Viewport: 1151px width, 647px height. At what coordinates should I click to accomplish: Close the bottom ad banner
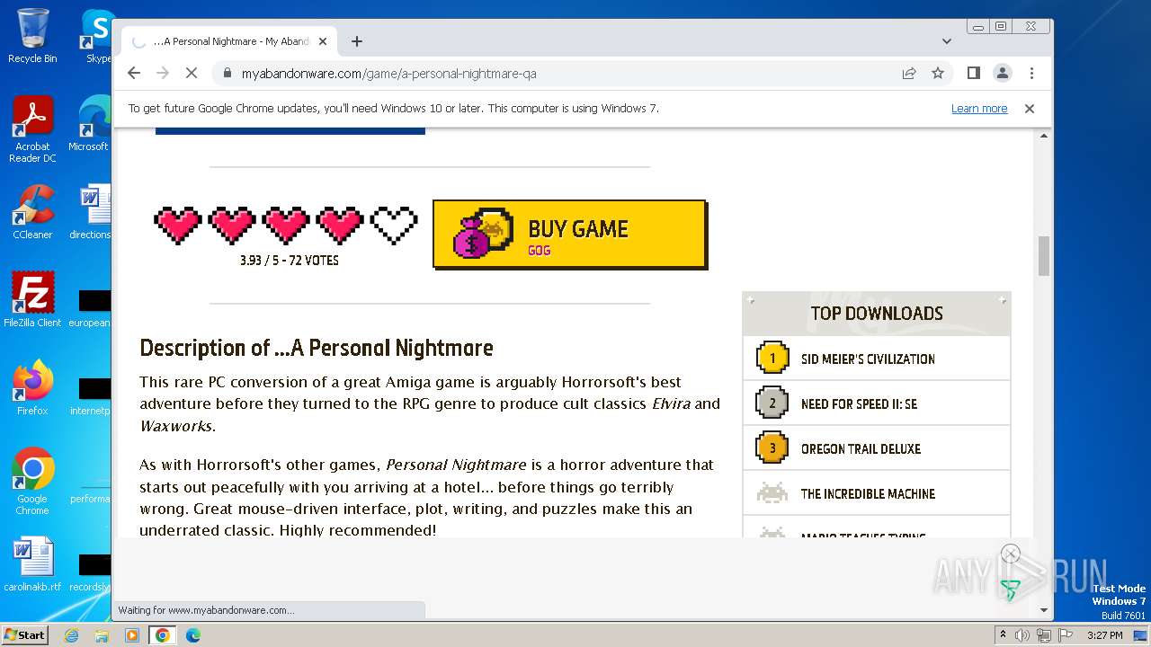point(1011,554)
